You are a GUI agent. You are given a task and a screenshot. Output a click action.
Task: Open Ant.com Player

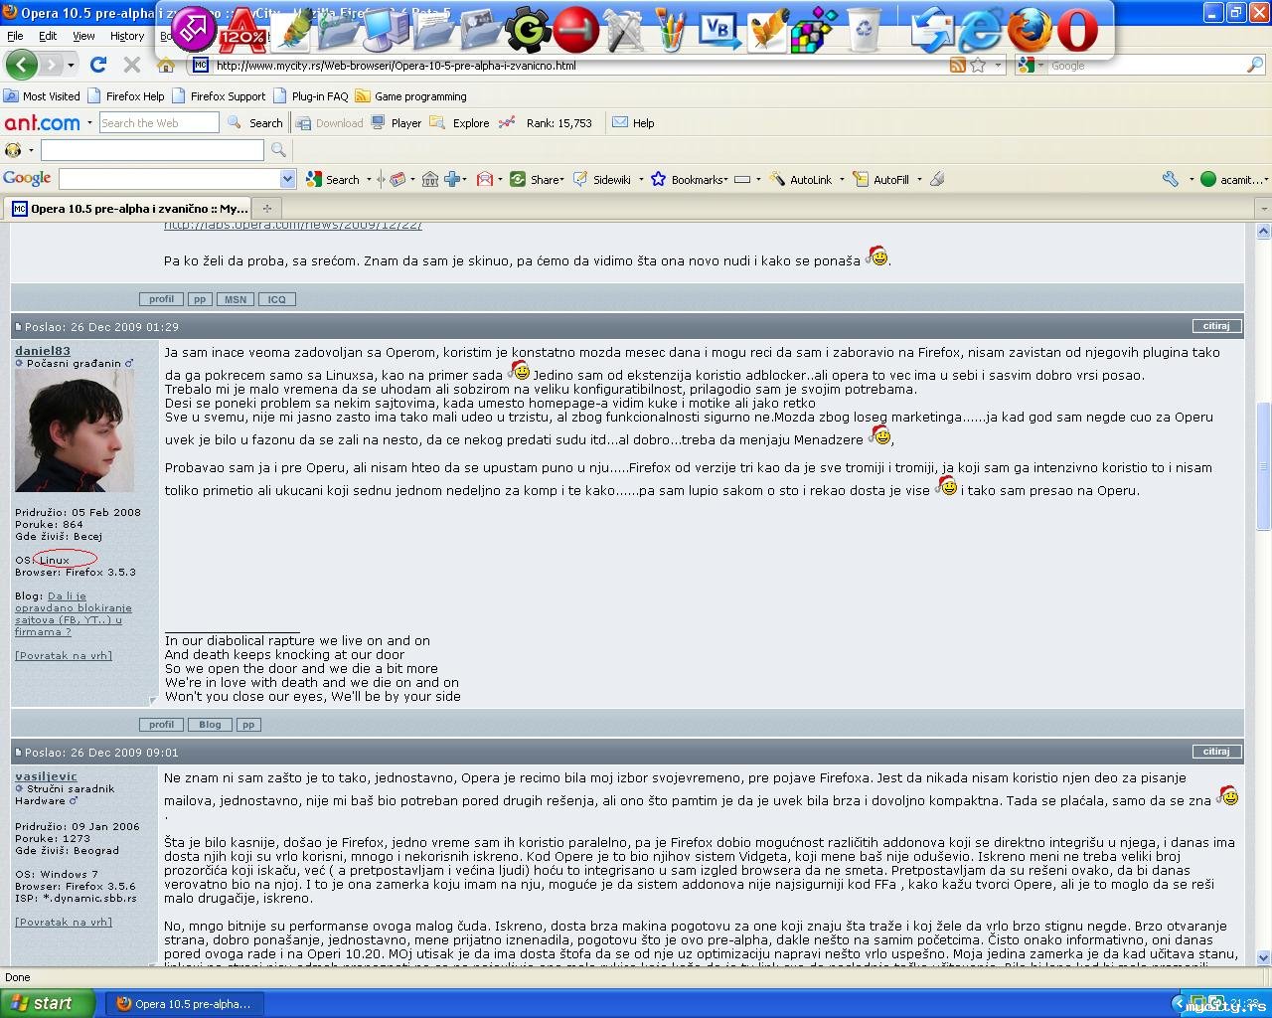[x=397, y=123]
